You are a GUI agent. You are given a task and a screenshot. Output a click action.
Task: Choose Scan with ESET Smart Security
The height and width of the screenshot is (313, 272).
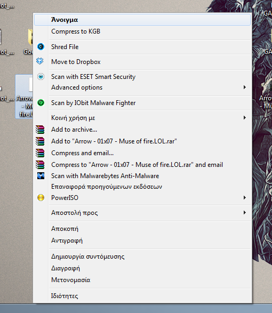[142, 77]
